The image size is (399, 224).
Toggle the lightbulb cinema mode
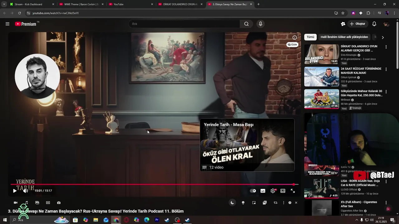click(243, 203)
